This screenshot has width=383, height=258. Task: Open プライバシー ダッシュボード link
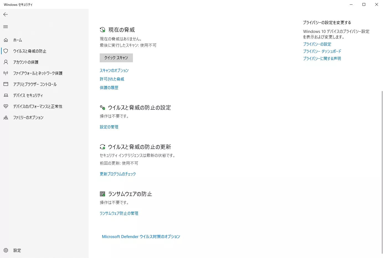(322, 51)
